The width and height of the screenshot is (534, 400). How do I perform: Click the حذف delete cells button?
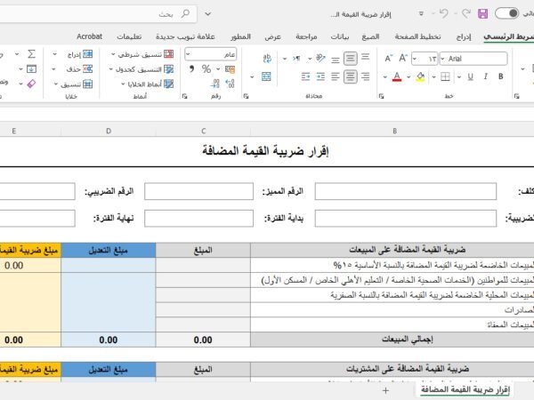pyautogui.click(x=80, y=69)
